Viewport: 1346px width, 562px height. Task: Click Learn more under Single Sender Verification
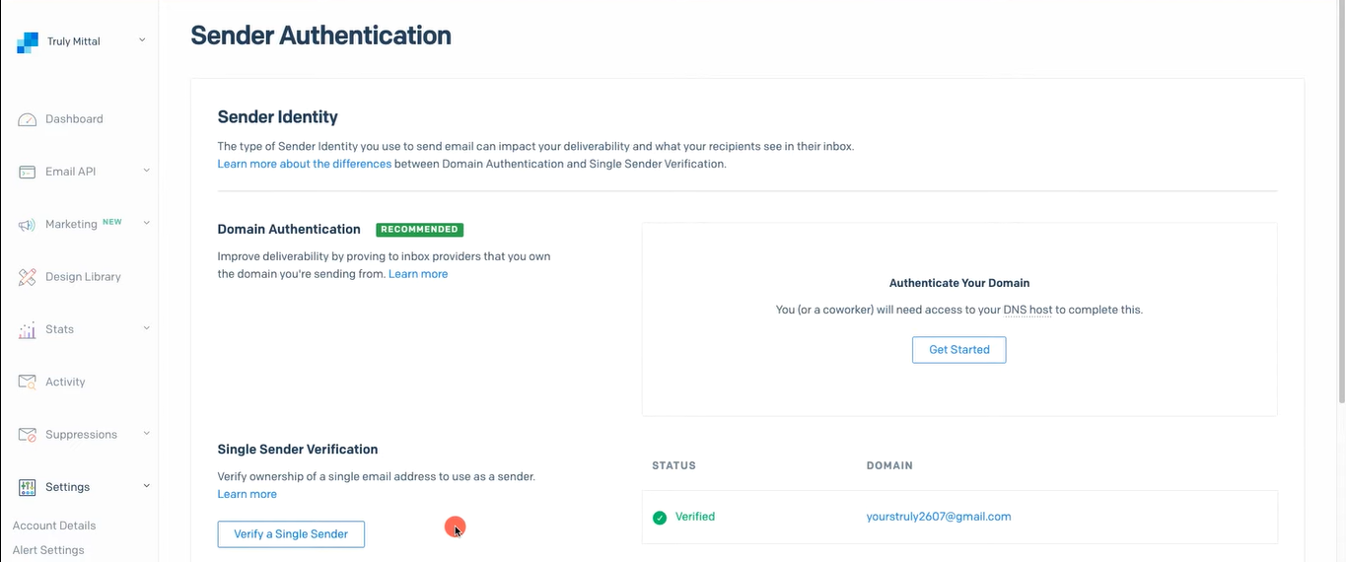248,494
